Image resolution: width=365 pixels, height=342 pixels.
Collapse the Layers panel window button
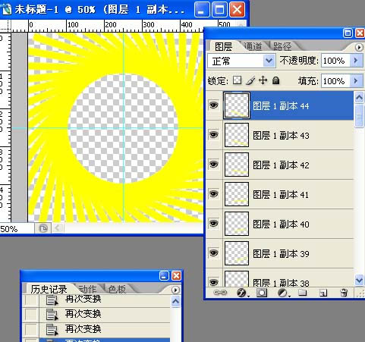(348, 33)
